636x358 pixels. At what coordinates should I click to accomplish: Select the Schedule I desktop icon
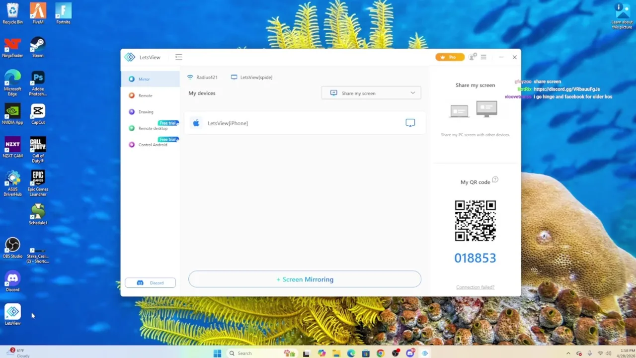(38, 214)
